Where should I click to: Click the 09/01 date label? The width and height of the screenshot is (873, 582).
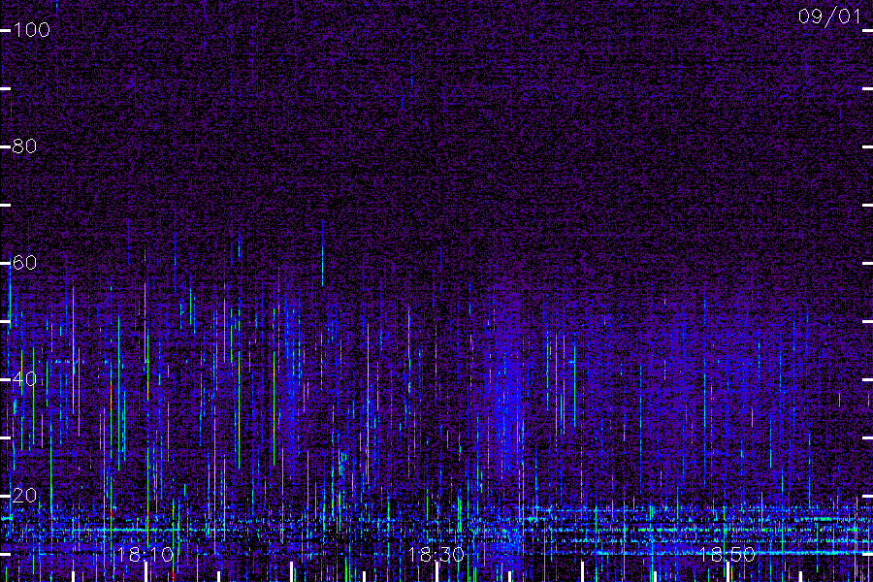pos(829,16)
